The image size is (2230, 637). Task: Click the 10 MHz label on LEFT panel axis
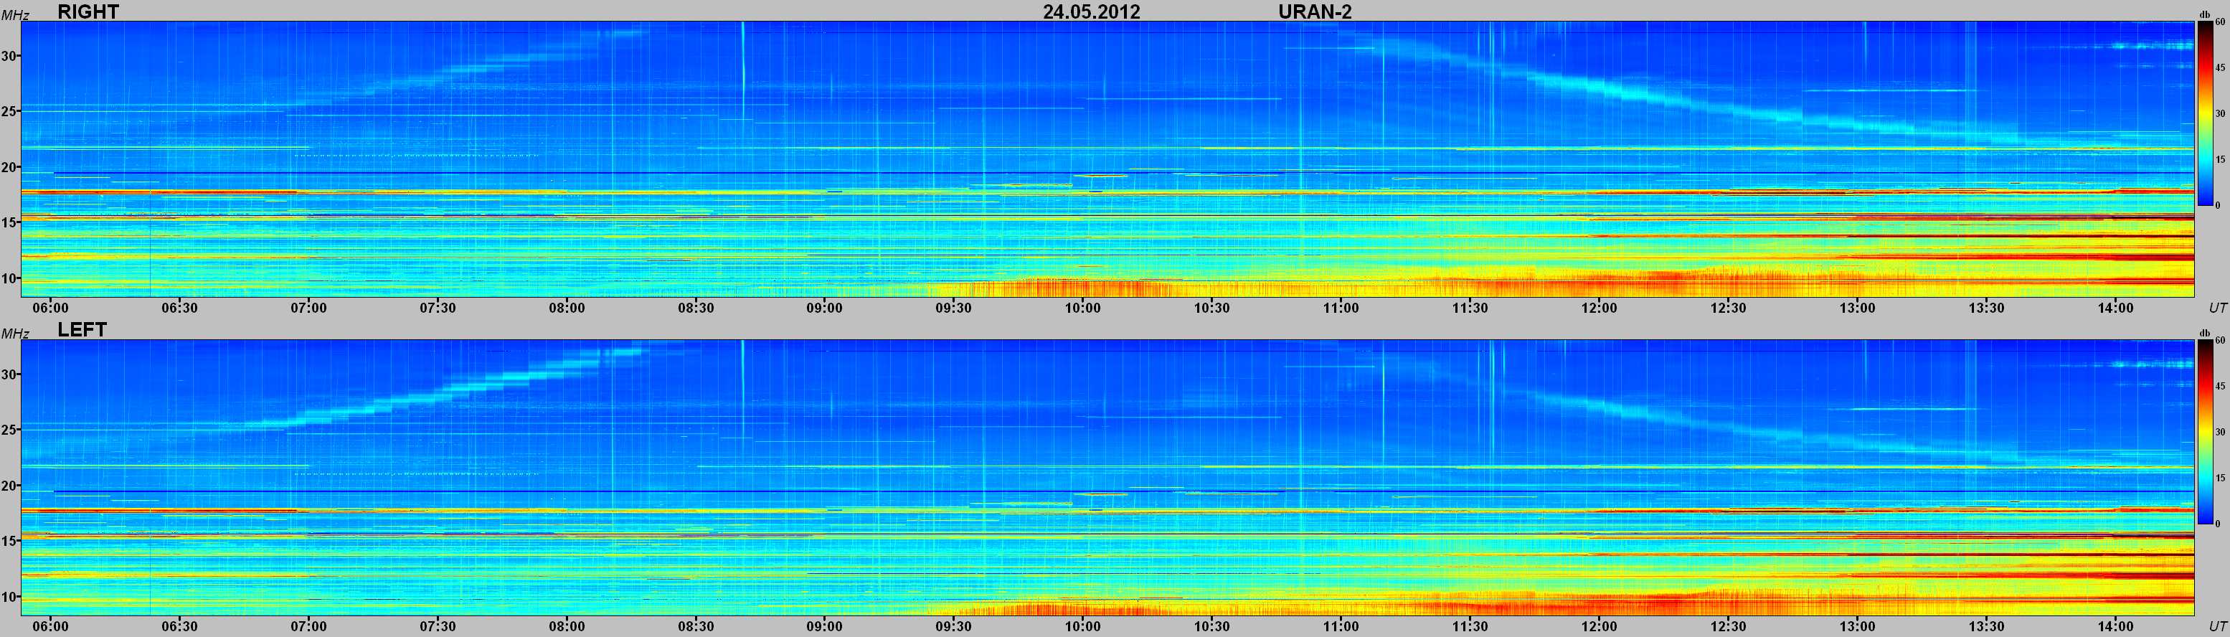click(9, 596)
